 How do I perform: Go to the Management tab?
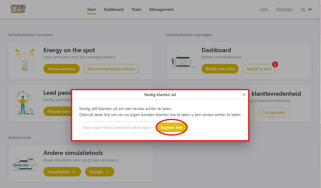tap(161, 10)
